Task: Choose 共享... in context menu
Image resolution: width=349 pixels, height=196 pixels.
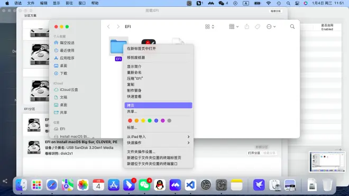Action: pyautogui.click(x=158, y=111)
